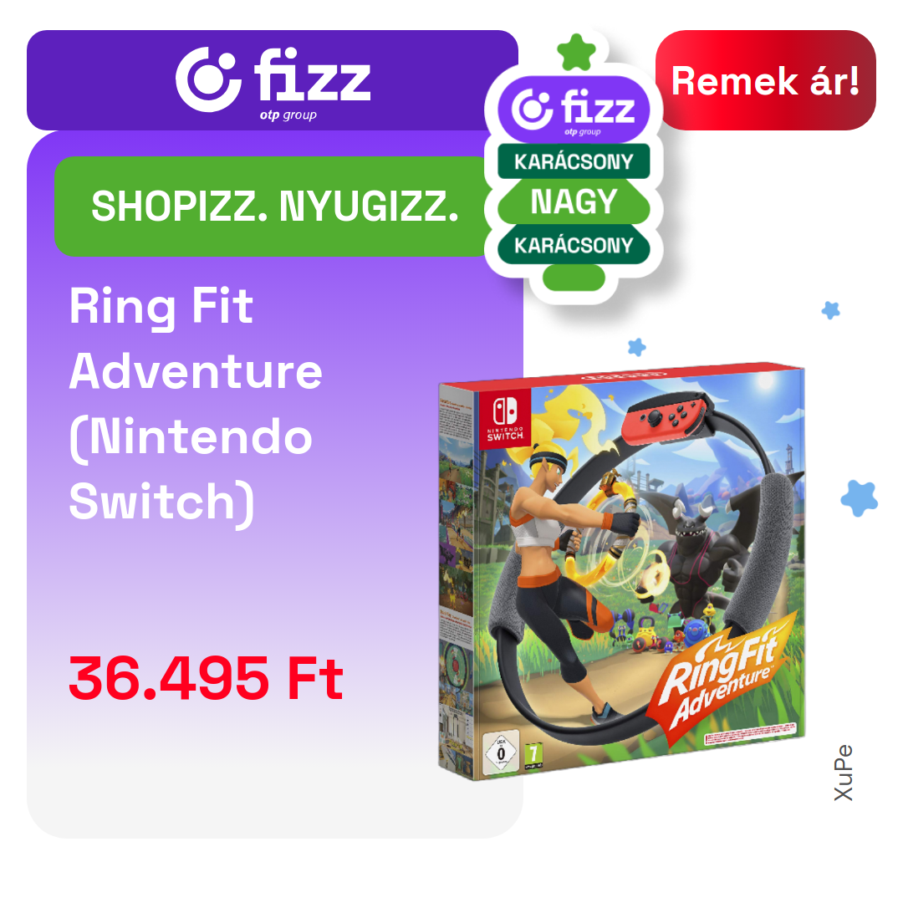Screen dimensions: 903x903
Task: Click the large blue star decoration
Action: click(860, 498)
